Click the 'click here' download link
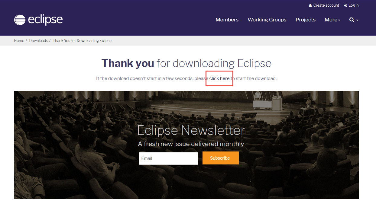The height and width of the screenshot is (207, 376). point(219,78)
